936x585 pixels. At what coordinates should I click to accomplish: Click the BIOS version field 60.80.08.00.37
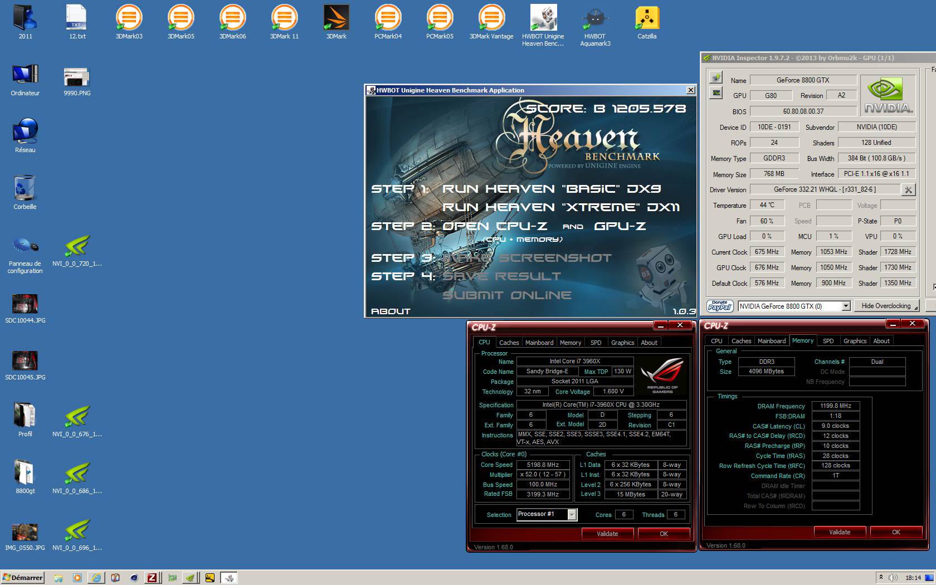click(803, 111)
